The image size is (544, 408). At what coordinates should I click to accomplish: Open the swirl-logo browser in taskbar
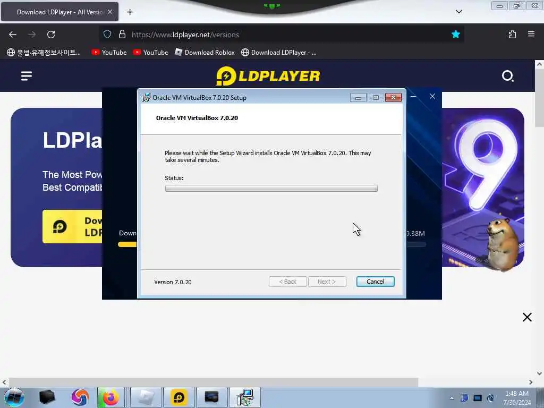click(x=80, y=397)
